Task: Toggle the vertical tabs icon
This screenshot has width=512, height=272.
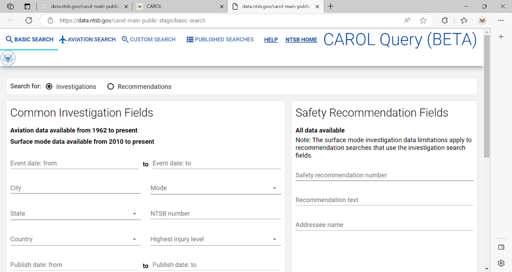Action: point(27,6)
